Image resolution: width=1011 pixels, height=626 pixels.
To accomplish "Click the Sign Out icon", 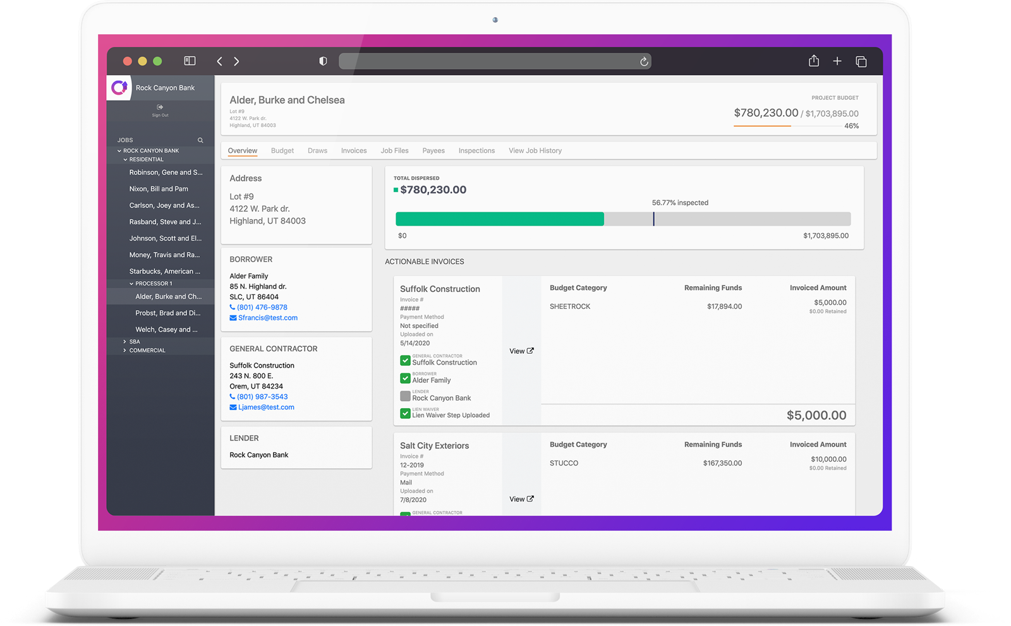I will [x=160, y=107].
